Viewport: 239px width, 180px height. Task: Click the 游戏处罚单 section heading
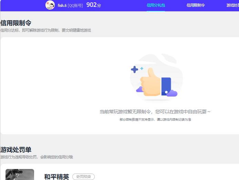tap(16, 150)
